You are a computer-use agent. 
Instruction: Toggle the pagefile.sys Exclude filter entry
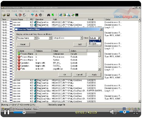19,69
